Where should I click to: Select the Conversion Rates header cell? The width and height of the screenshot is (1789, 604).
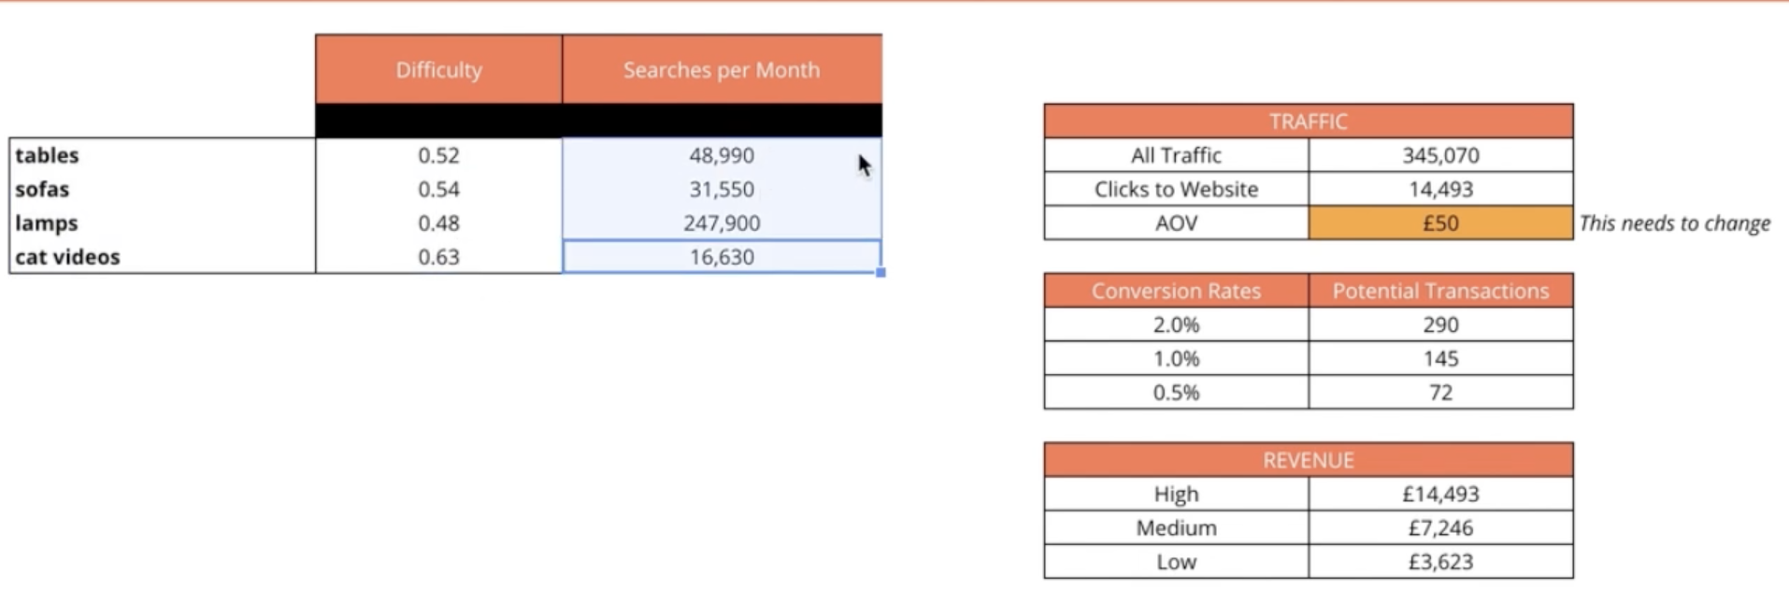click(x=1176, y=291)
